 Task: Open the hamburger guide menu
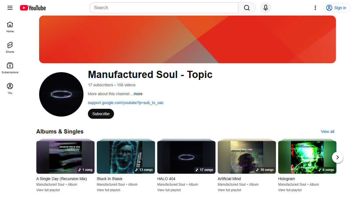tap(10, 8)
